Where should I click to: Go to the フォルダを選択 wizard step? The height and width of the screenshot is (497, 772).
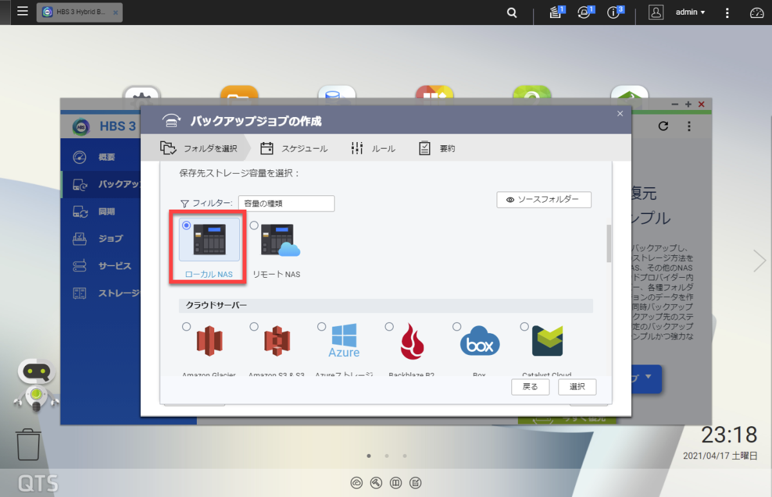(199, 149)
